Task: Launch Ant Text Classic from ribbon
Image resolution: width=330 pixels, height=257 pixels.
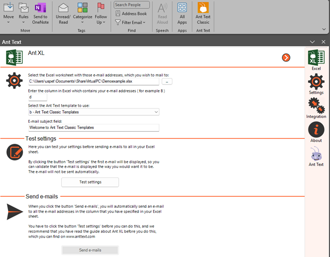Action: pos(203,13)
